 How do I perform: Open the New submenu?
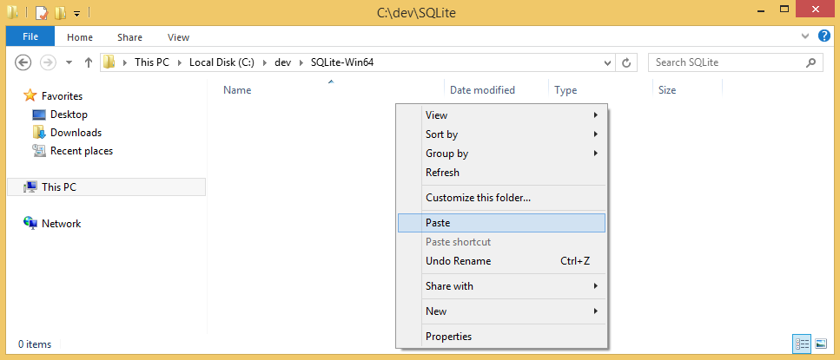pyautogui.click(x=501, y=311)
